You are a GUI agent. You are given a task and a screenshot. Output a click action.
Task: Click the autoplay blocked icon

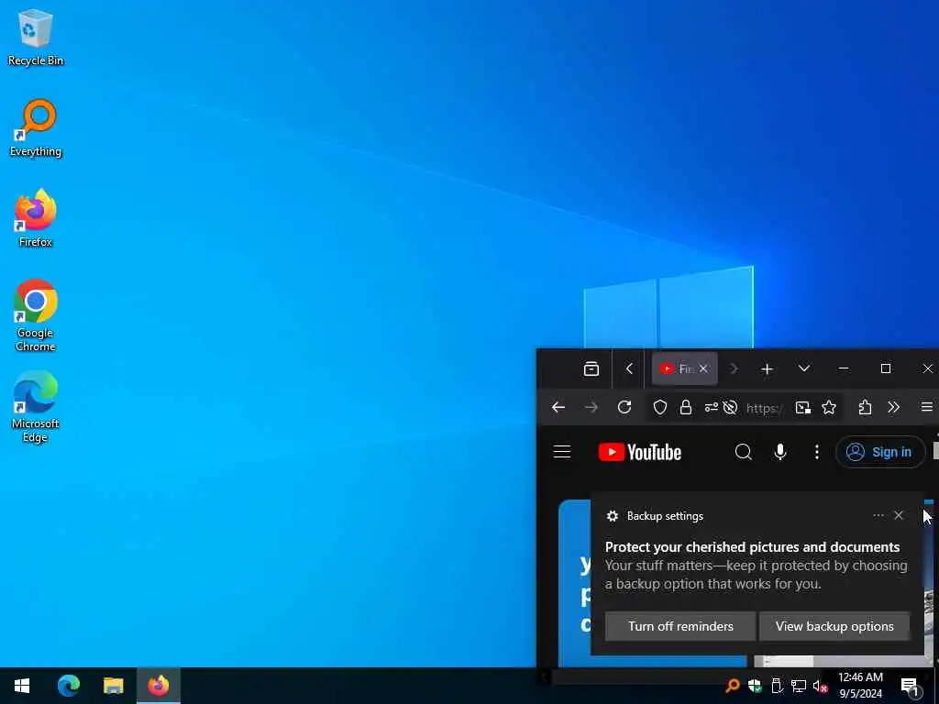pyautogui.click(x=730, y=408)
